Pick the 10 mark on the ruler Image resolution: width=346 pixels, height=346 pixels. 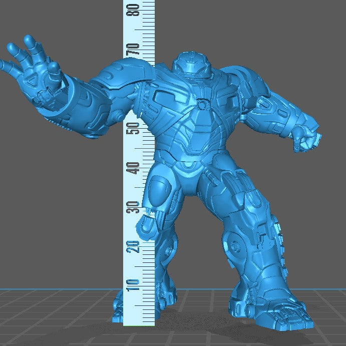click(x=133, y=285)
